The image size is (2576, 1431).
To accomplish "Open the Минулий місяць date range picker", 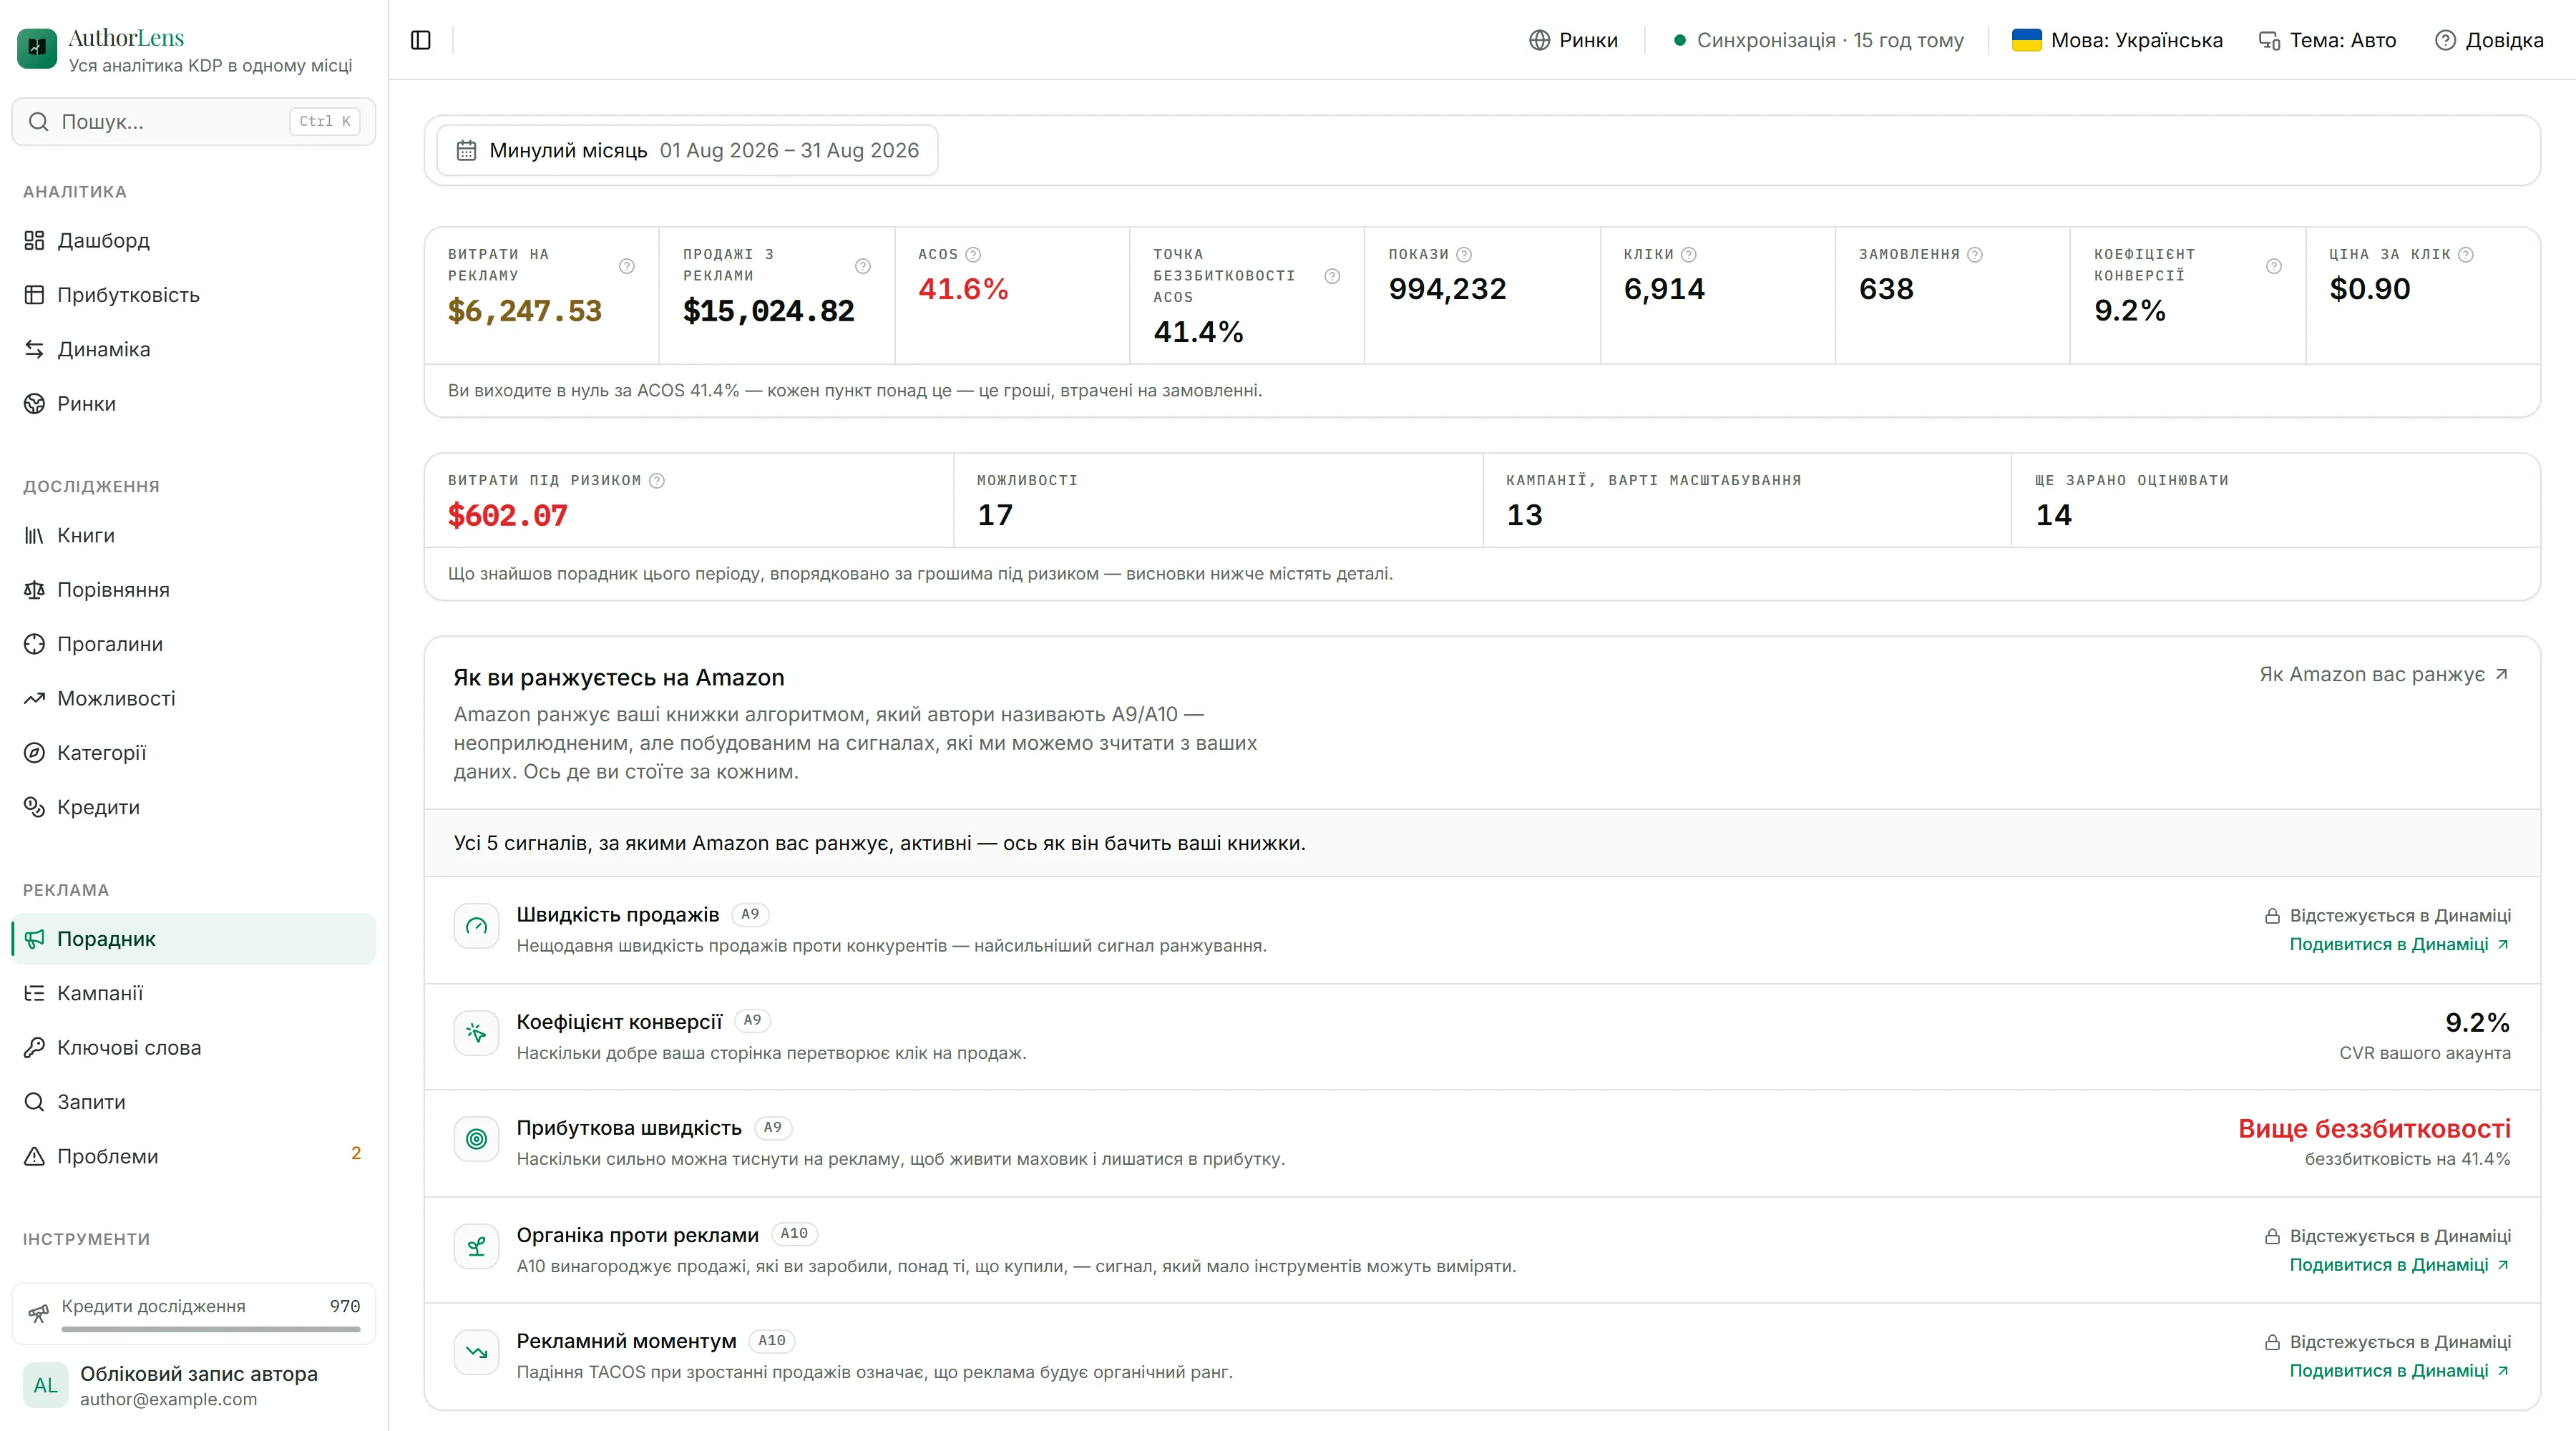I will [687, 150].
